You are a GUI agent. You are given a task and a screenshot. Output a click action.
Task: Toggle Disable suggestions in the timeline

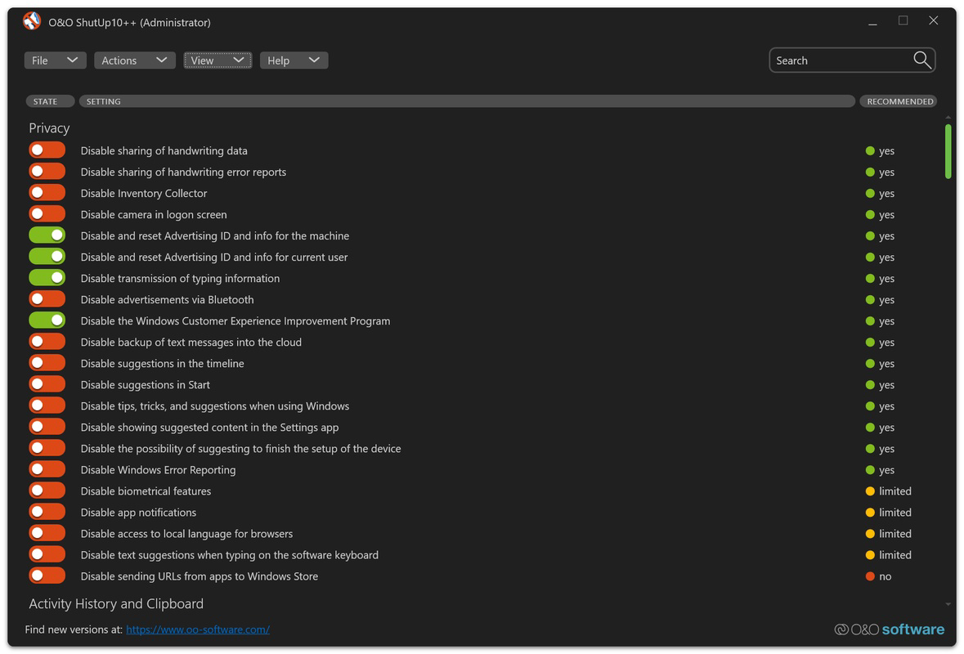coord(47,363)
